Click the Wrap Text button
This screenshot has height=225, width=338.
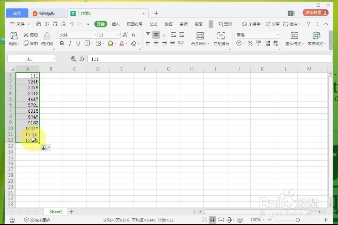221,39
